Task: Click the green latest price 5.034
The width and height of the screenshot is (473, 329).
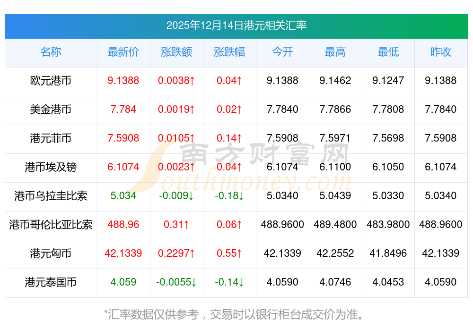Action: coord(123,196)
